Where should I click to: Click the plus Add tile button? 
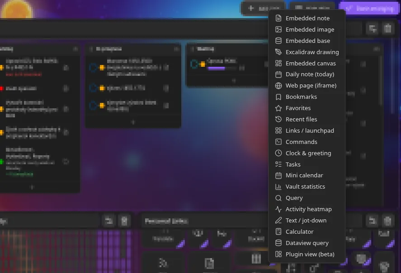pos(263,9)
